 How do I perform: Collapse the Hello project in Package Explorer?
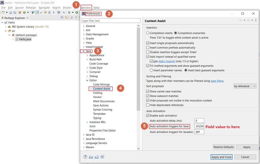[x=2, y=23]
